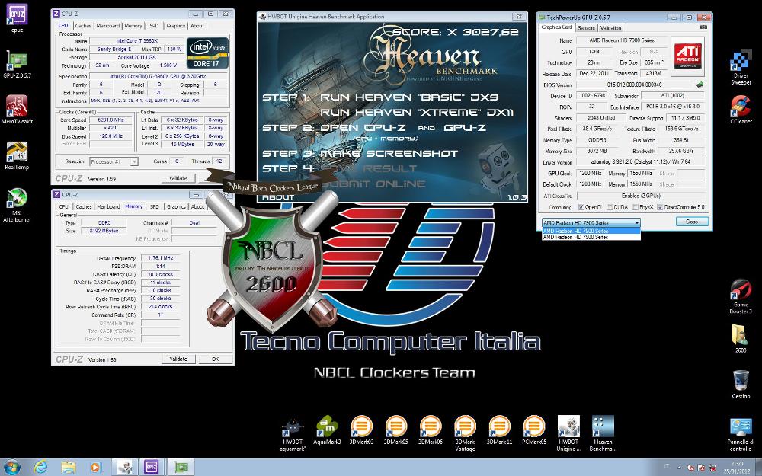This screenshot has height=476, width=762.
Task: Launch HWBOT Unigine desktop shortcut
Action: [x=568, y=434]
